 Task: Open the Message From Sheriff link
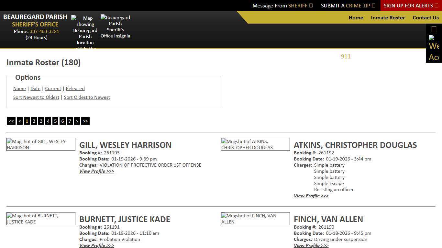[x=282, y=5]
